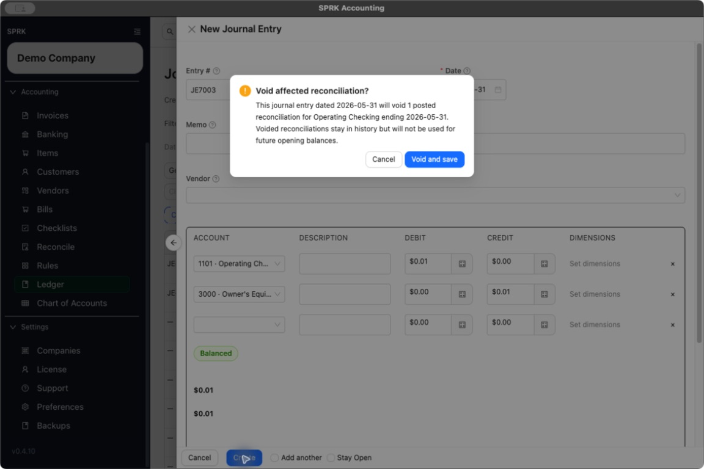Click the sidebar collapse icon next to SPRK

pos(137,31)
